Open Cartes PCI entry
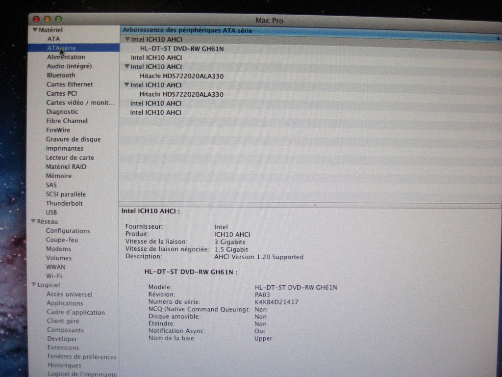The width and height of the screenshot is (502, 377). coord(61,93)
